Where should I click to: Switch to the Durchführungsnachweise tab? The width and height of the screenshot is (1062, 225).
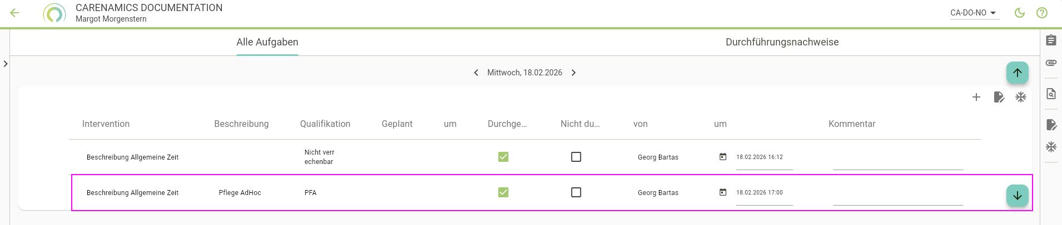(782, 42)
